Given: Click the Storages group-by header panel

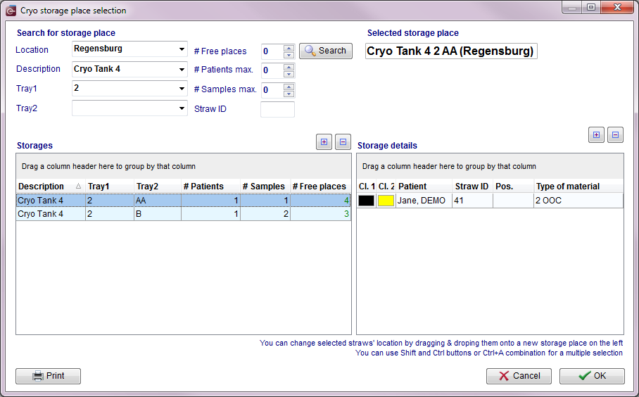Looking at the screenshot, I should [x=184, y=166].
